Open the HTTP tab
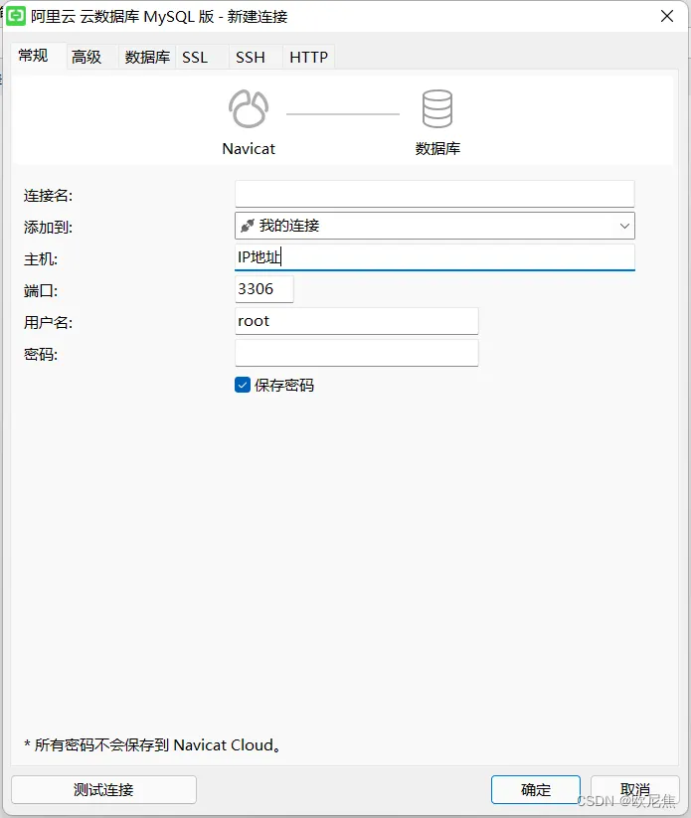 coord(309,57)
